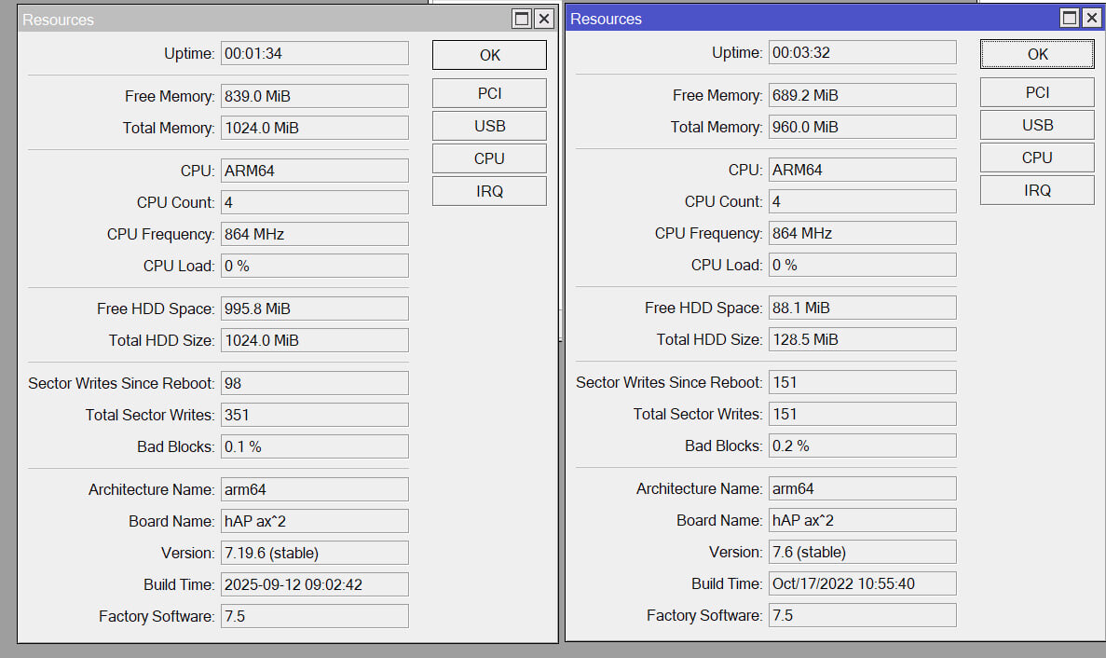The image size is (1106, 658).
Task: Click right window Sector Writes Since Reboot value
Action: click(x=863, y=383)
